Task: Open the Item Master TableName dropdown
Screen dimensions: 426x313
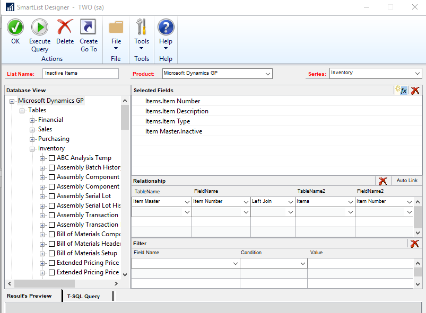Action: click(x=187, y=202)
